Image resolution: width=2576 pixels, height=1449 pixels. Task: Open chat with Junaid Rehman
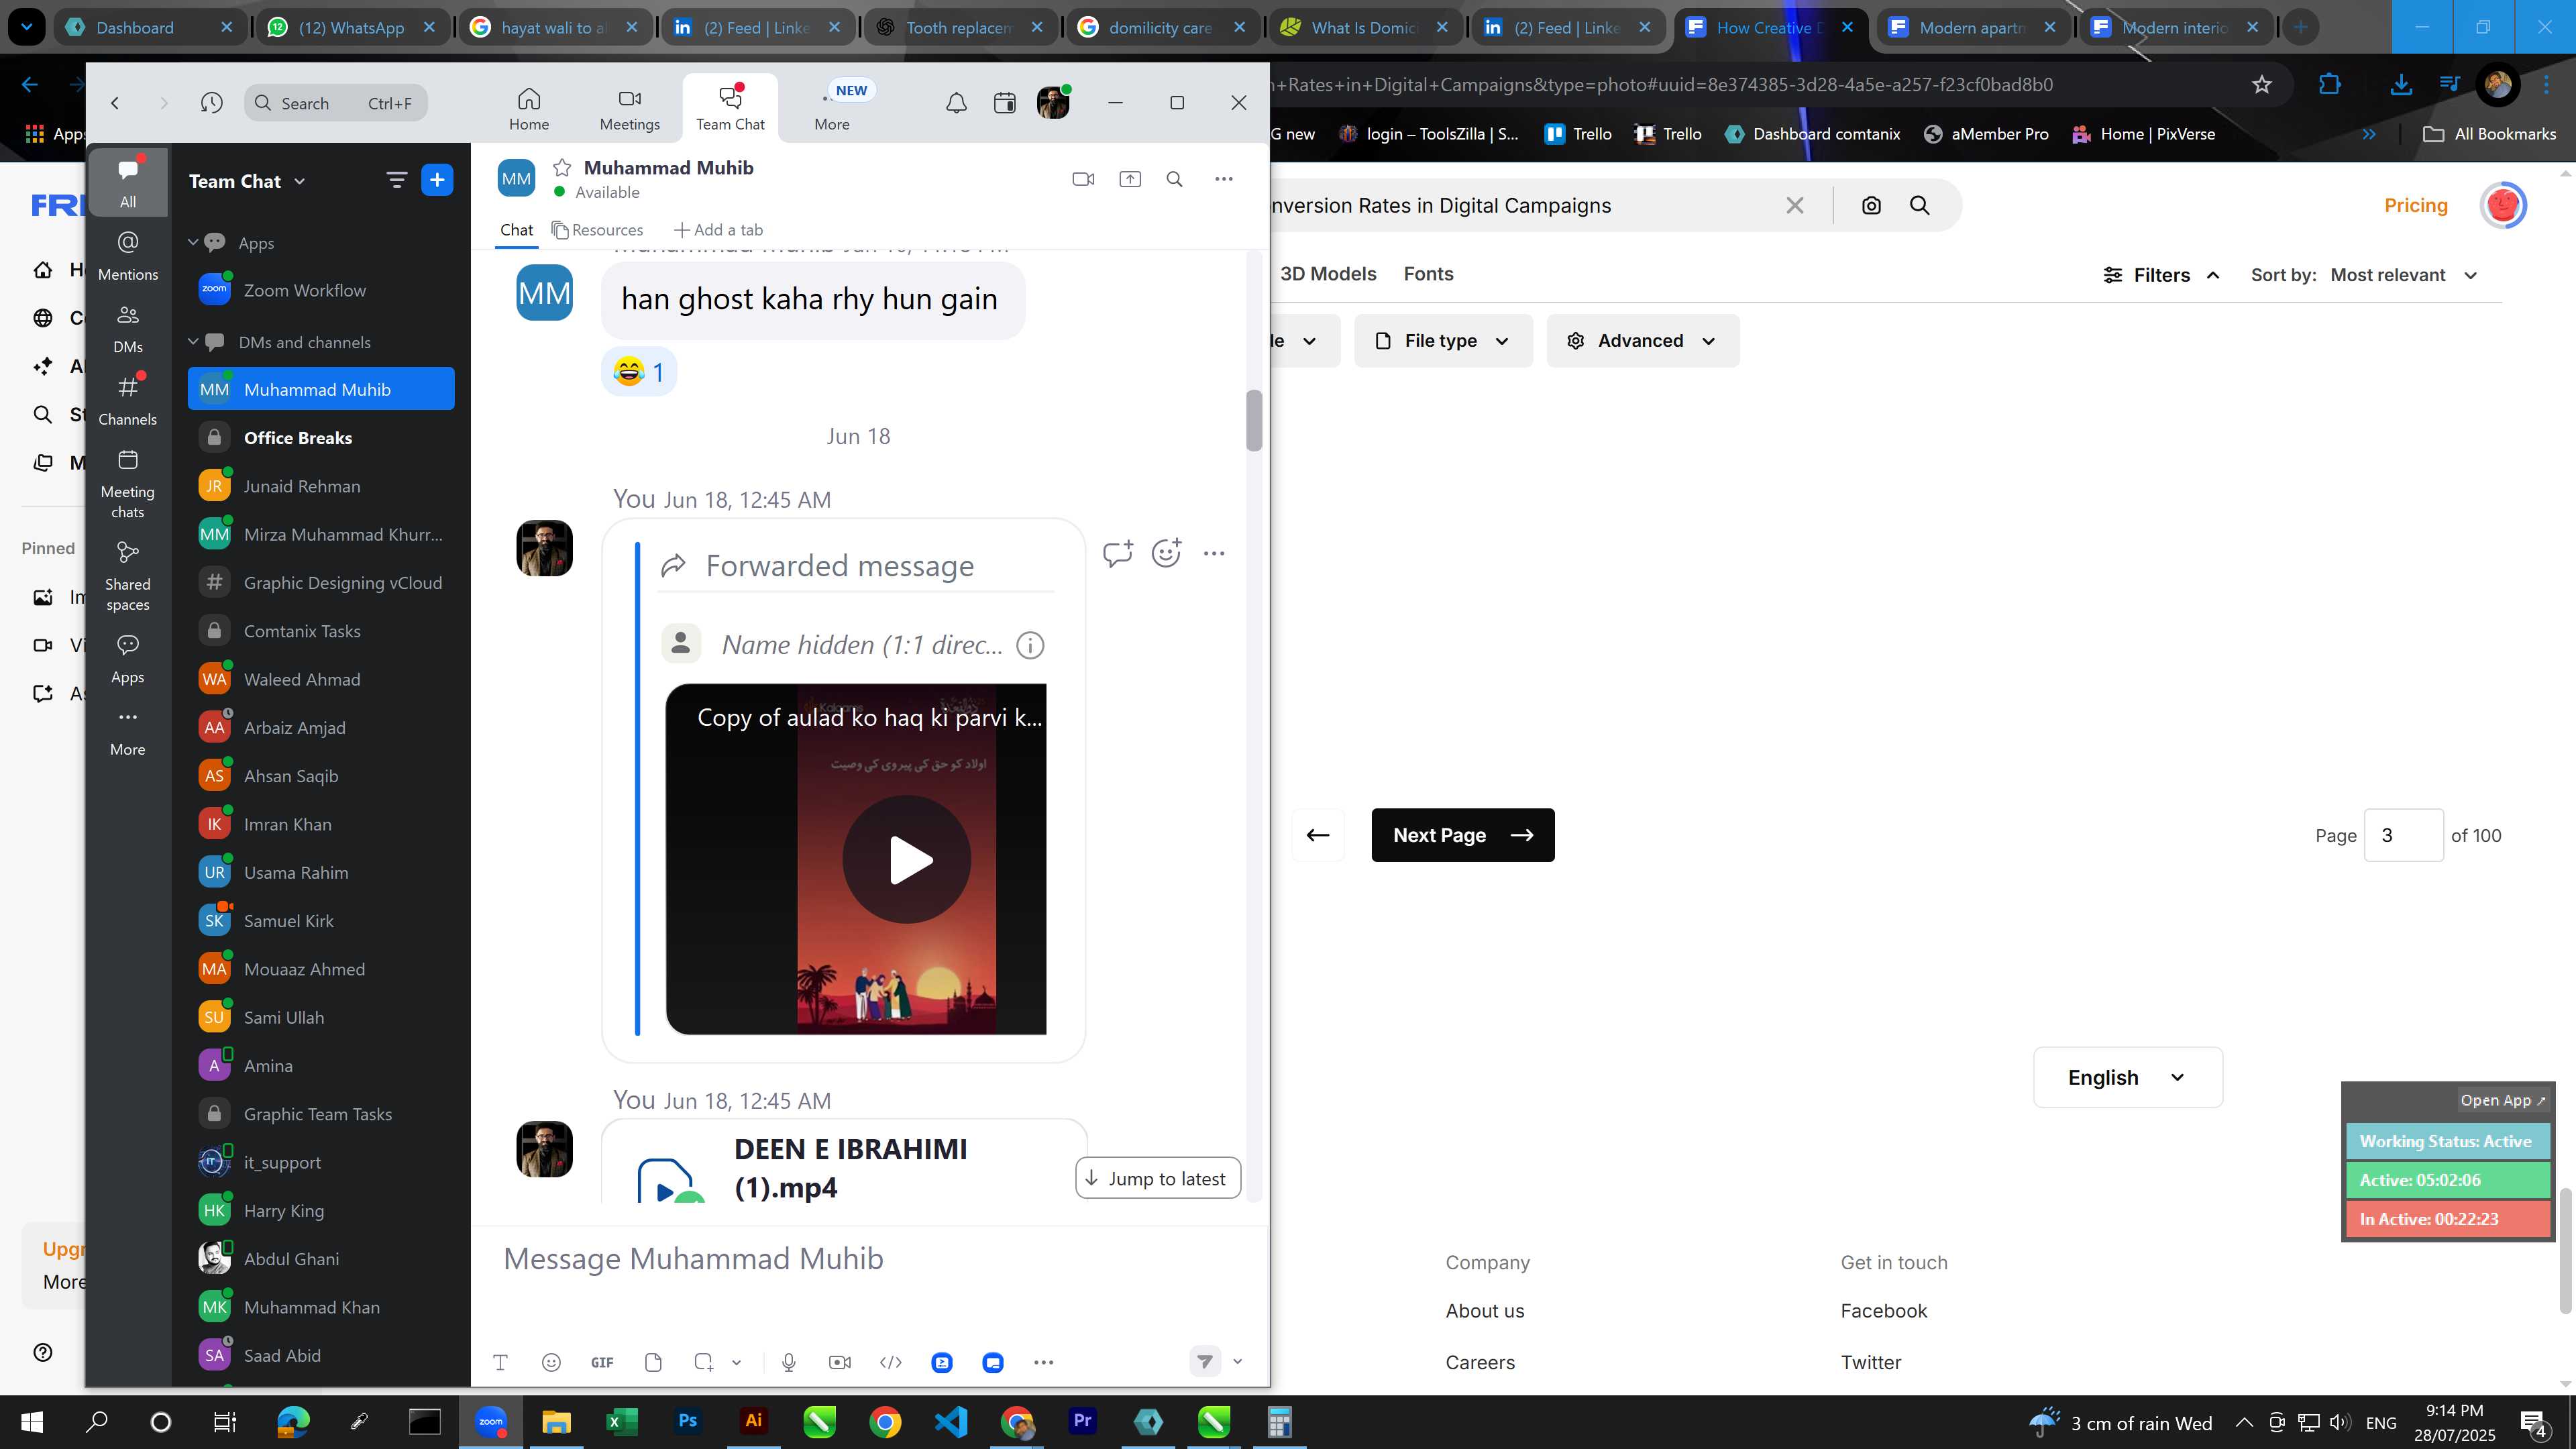(321, 486)
